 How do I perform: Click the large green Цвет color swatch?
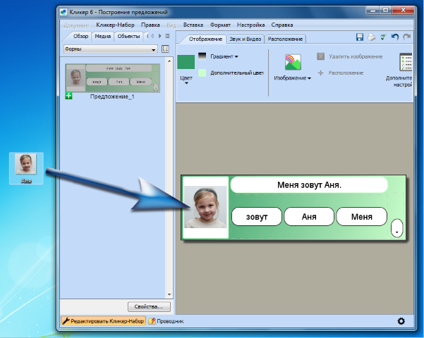pos(186,63)
